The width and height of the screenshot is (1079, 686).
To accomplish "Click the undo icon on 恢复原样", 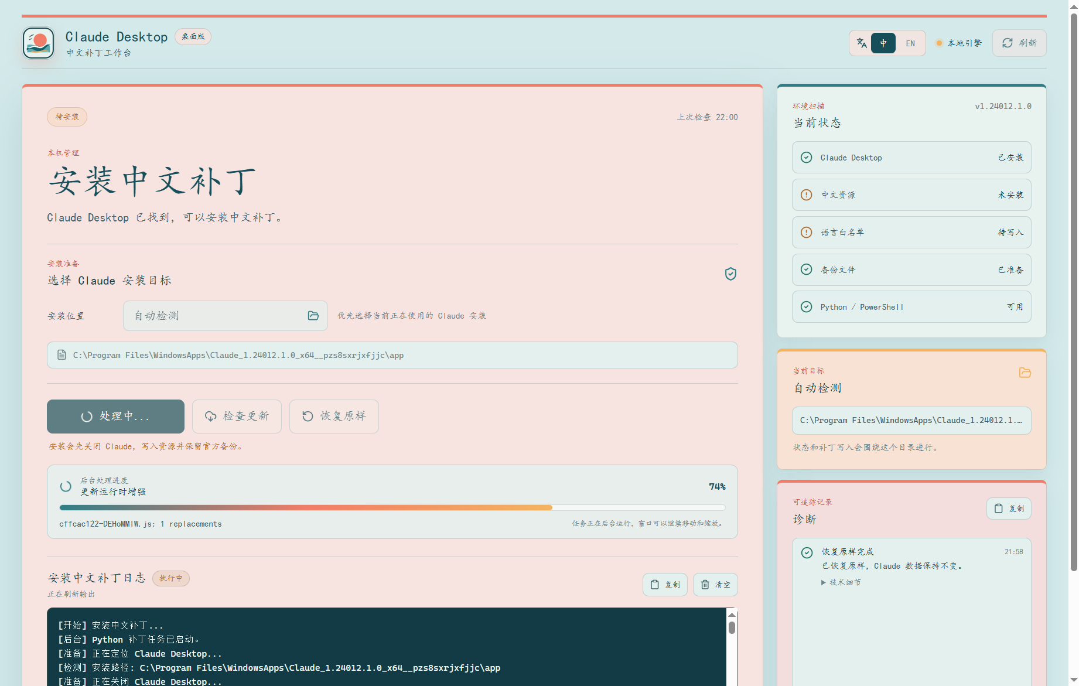I will click(308, 417).
